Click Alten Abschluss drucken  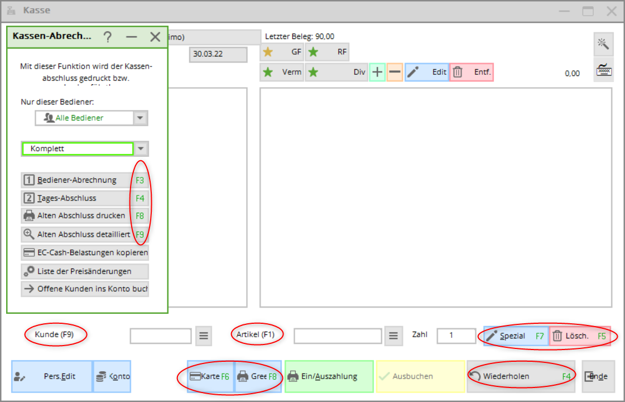[85, 216]
